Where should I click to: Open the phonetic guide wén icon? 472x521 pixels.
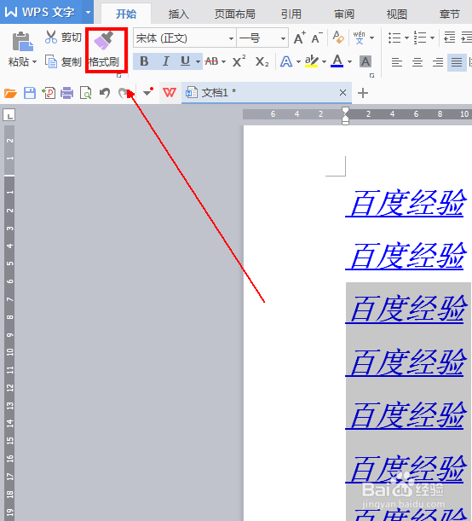point(360,38)
